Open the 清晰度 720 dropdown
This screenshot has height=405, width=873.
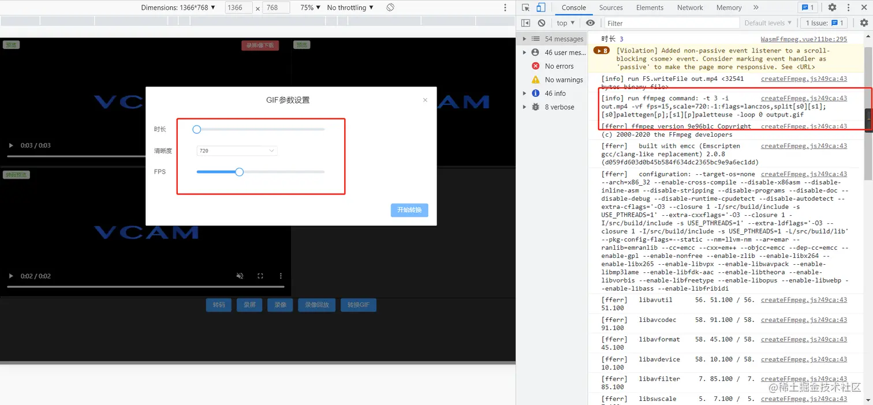tap(237, 151)
